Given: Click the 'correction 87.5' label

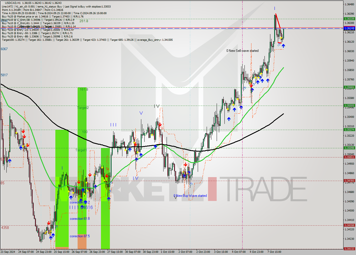Looking at the screenshot, I should click(x=80, y=236).
